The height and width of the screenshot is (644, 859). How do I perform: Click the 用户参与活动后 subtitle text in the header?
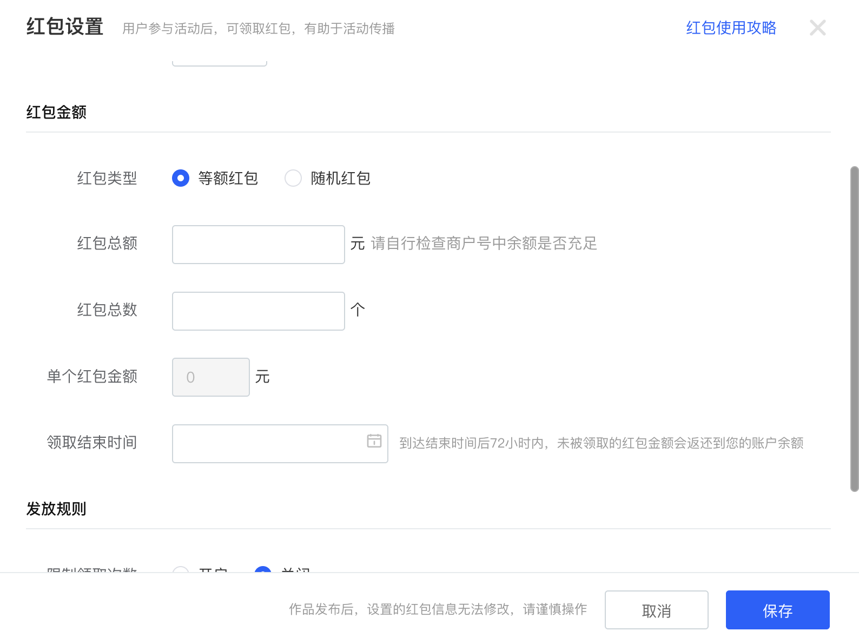[258, 29]
